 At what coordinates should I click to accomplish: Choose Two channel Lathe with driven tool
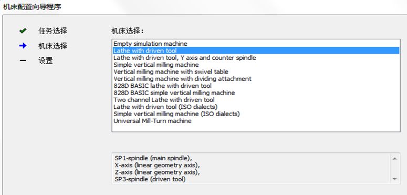(256, 100)
